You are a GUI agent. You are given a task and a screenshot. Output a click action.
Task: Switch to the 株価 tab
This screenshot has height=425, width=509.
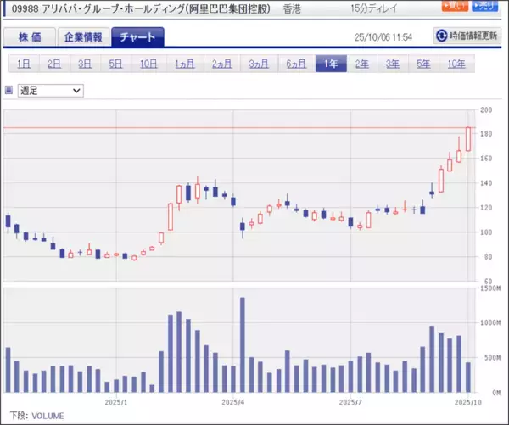(30, 37)
